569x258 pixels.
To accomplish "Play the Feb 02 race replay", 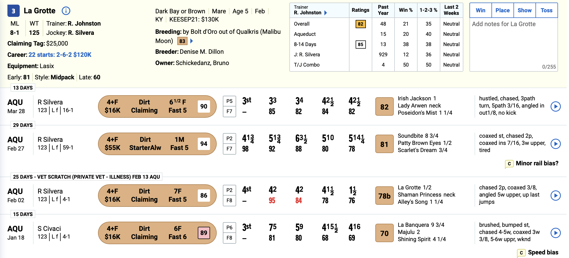I will tap(555, 196).
